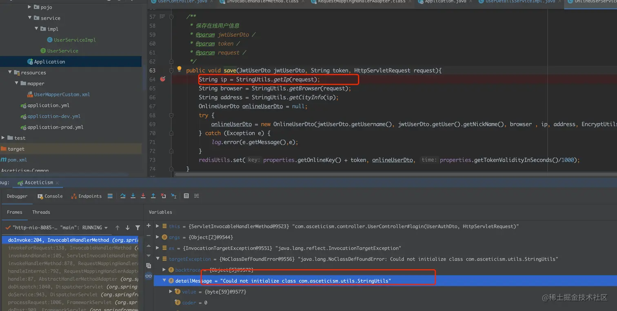This screenshot has height=311, width=617.
Task: Select the Threads tab
Action: click(41, 212)
